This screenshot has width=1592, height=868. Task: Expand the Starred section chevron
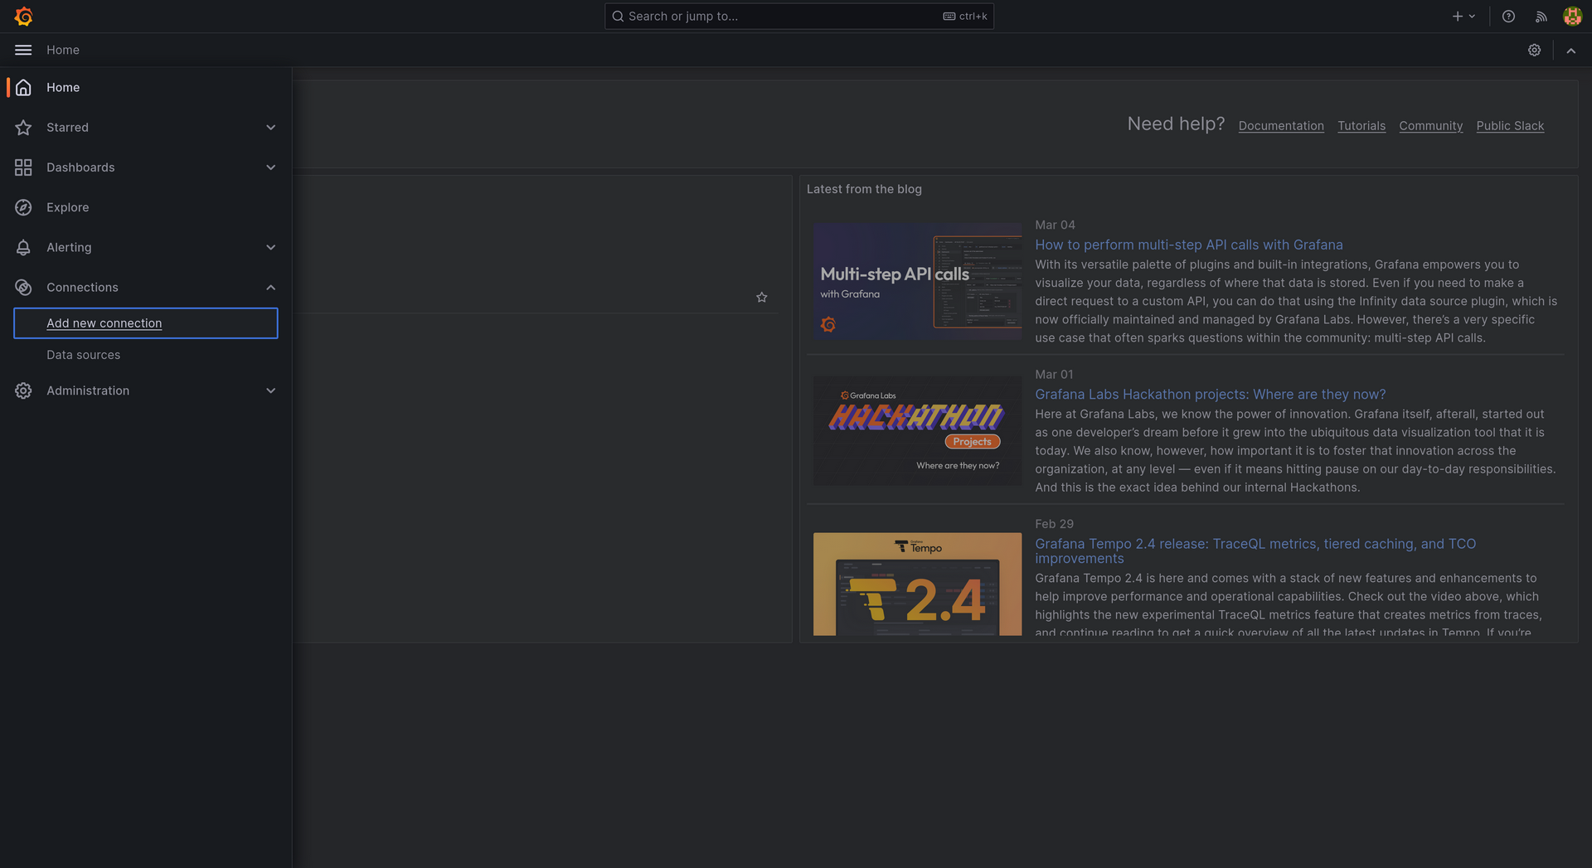click(x=270, y=127)
